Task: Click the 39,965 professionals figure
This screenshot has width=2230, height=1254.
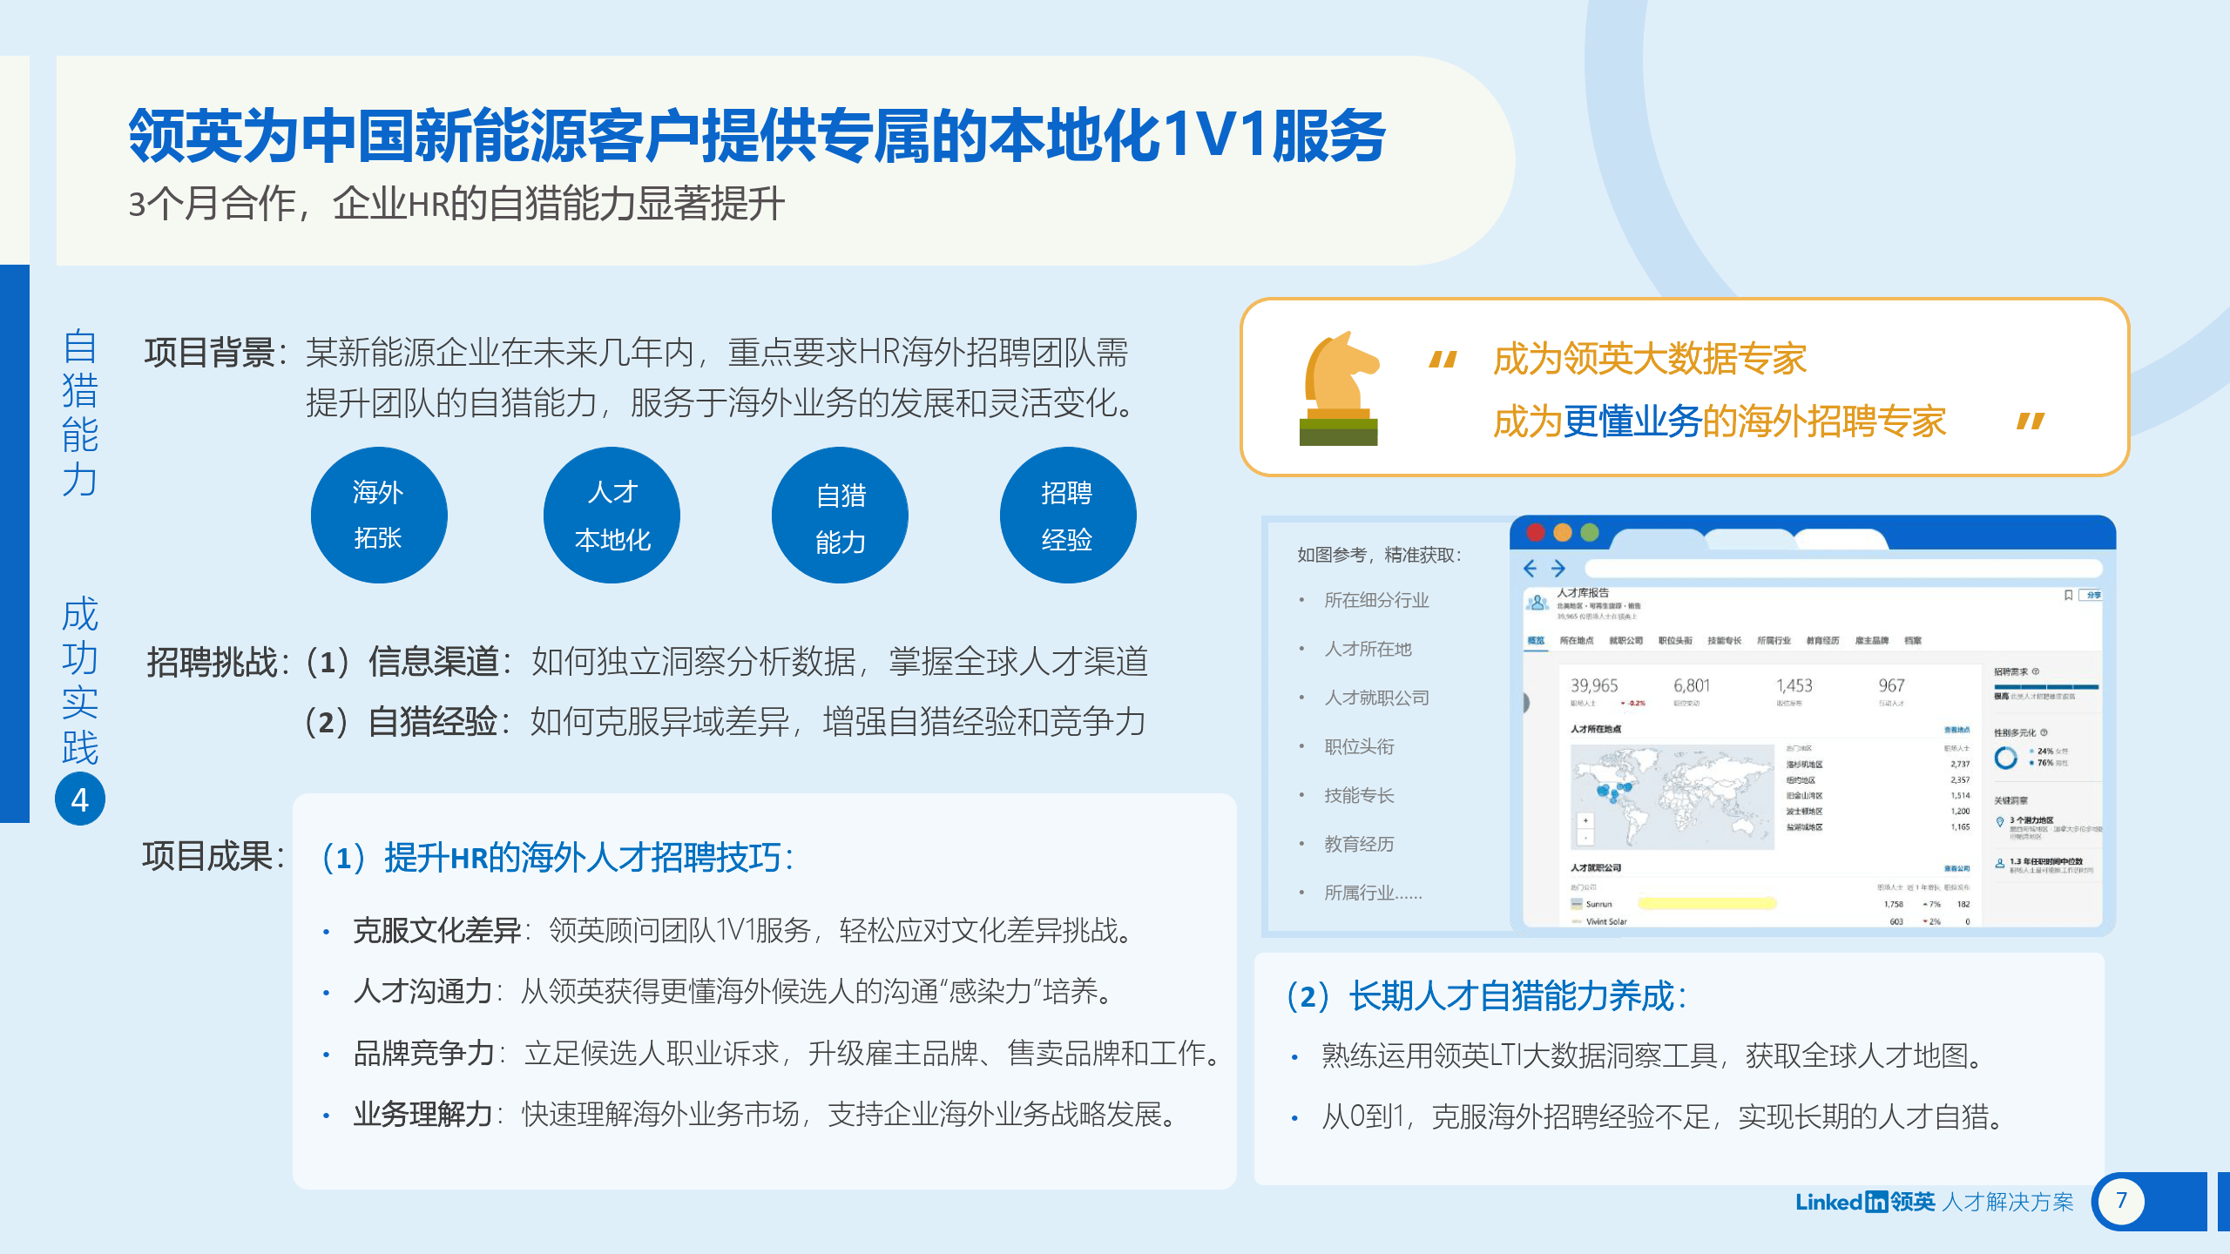Action: coord(1595,685)
